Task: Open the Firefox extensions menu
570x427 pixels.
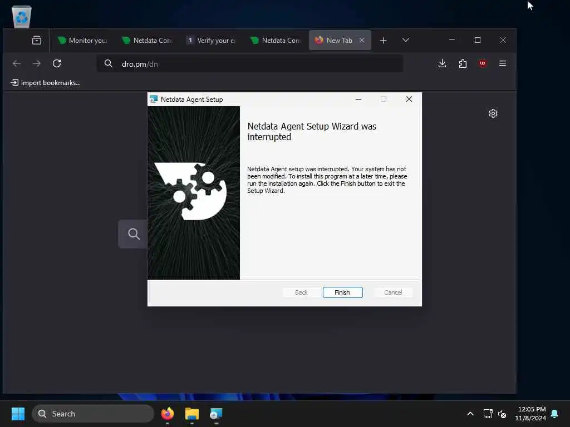Action: click(x=463, y=63)
